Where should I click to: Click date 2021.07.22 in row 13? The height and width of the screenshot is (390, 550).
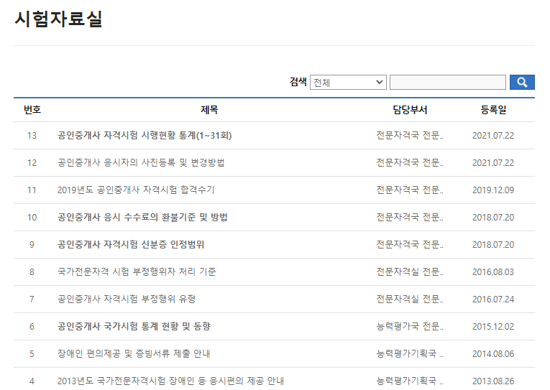coord(493,136)
